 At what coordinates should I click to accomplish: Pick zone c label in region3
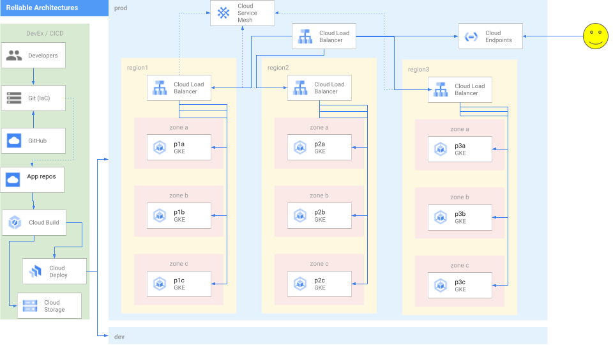pyautogui.click(x=459, y=265)
